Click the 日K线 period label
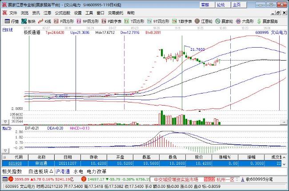Image resolution: width=289 pixels, height=191 pixels. pos(8,30)
